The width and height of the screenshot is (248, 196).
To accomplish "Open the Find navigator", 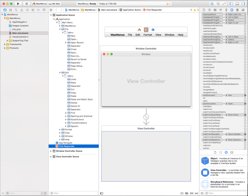I will (16, 10).
